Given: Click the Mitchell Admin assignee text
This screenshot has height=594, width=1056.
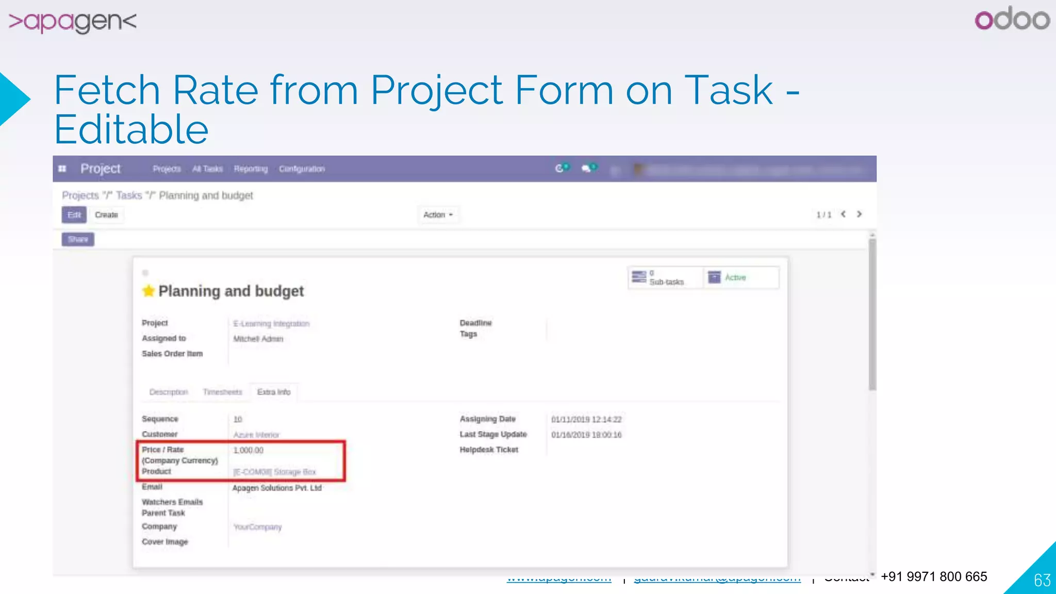Looking at the screenshot, I should tap(258, 339).
